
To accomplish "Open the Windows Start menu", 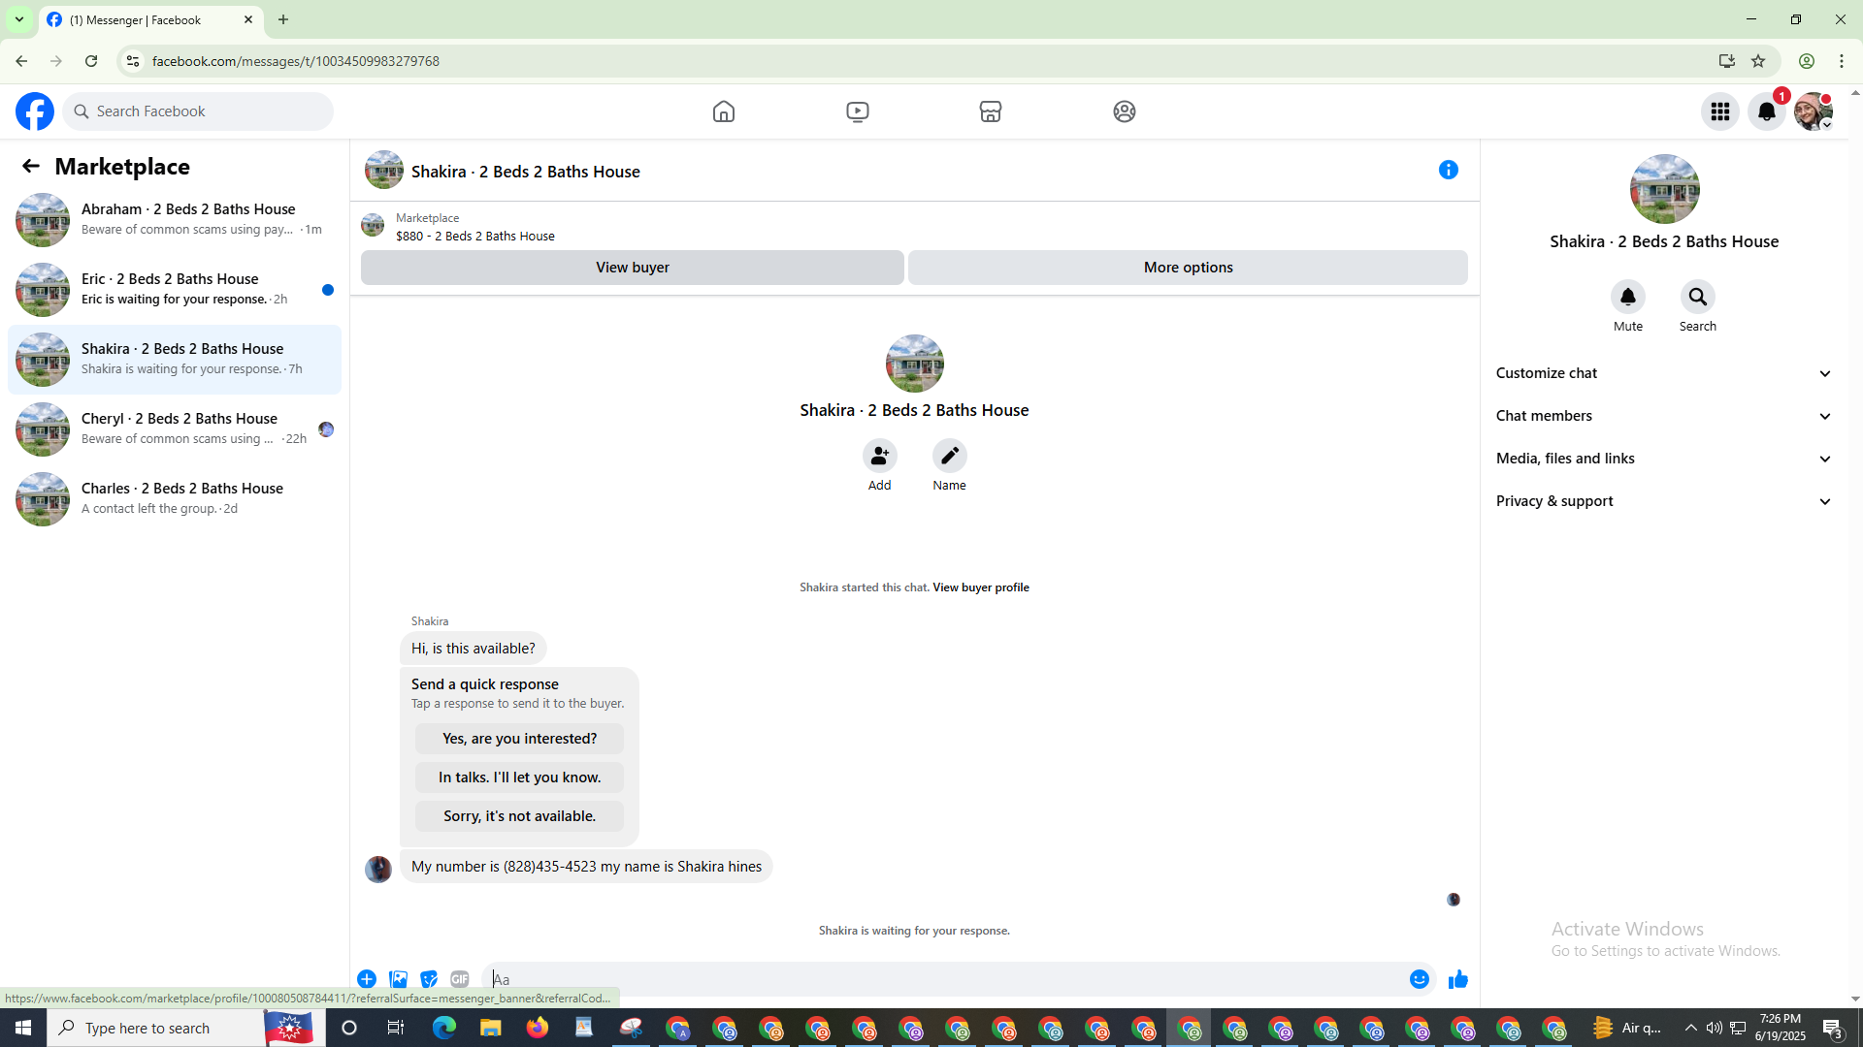I will [23, 1028].
